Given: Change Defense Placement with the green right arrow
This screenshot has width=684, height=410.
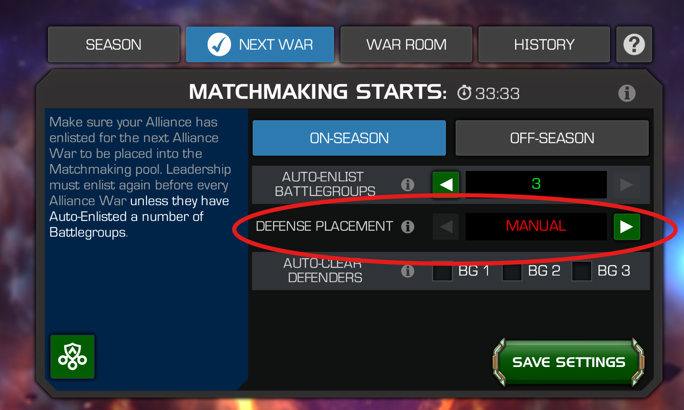Looking at the screenshot, I should (627, 227).
